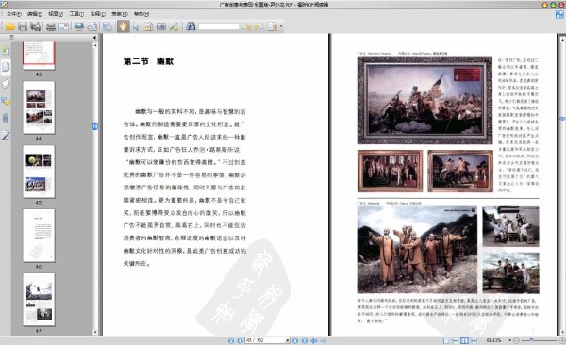Open the page number dropdown arrow
566x345 pixels.
[288, 340]
